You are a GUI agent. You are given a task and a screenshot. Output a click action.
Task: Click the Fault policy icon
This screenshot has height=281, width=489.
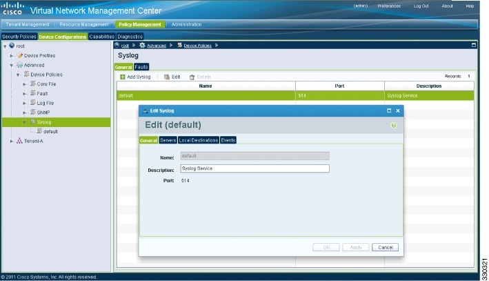(32, 93)
